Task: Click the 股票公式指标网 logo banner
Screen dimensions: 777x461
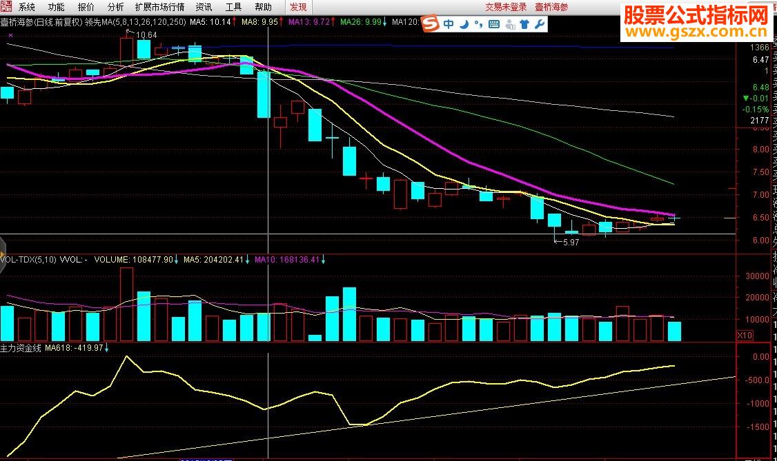Action: click(x=696, y=15)
